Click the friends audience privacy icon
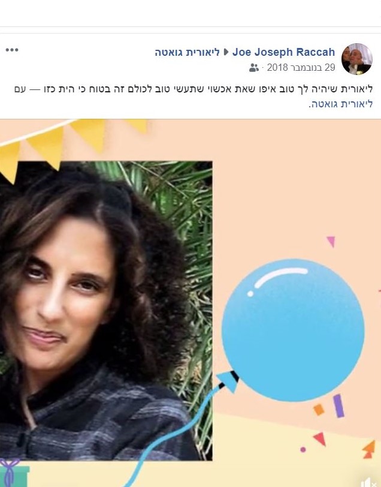Image resolution: width=381 pixels, height=487 pixels. (254, 68)
